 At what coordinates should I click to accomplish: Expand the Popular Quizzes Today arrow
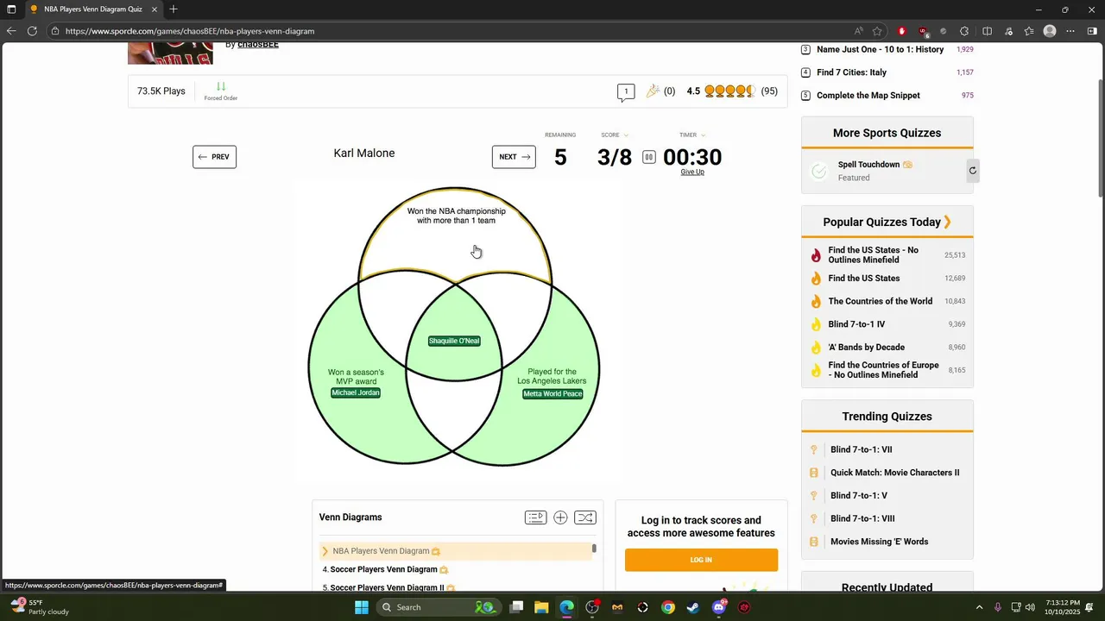tap(947, 222)
